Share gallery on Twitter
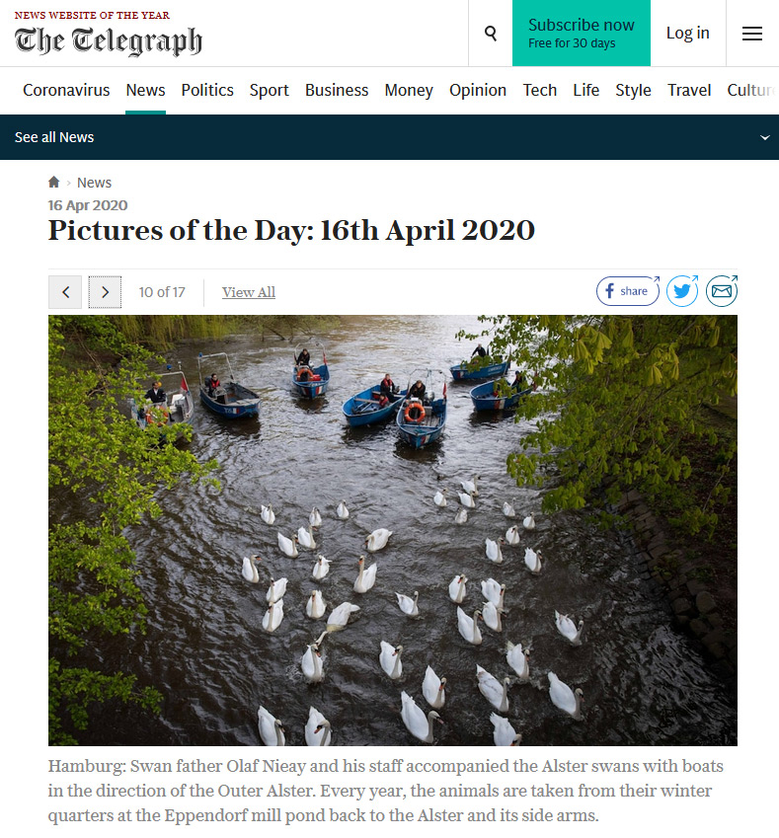779x838 pixels. 681,291
